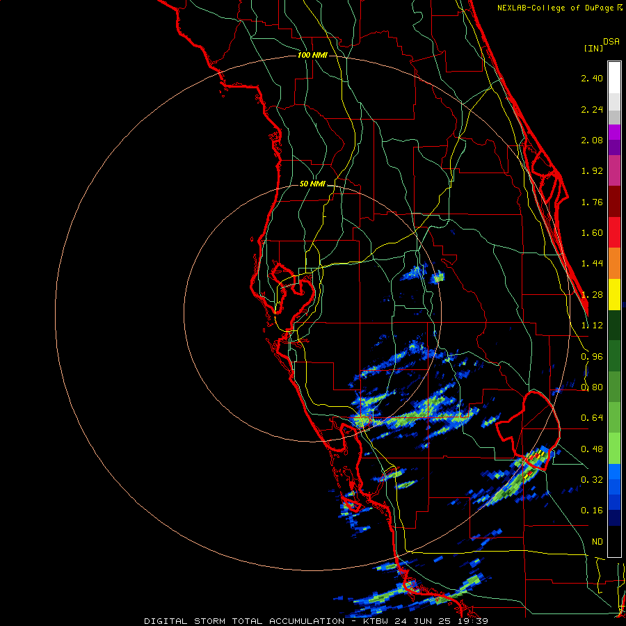The image size is (626, 626).
Task: Pick the navy swatch beside 0.16
Action: 614,517
